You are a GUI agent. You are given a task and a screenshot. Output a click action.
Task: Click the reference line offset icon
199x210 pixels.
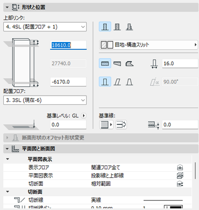pyautogui.click(x=153, y=125)
